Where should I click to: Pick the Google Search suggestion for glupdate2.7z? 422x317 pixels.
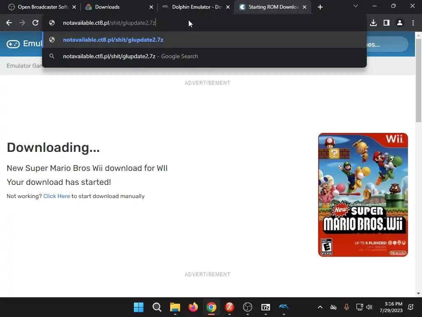tap(204, 56)
